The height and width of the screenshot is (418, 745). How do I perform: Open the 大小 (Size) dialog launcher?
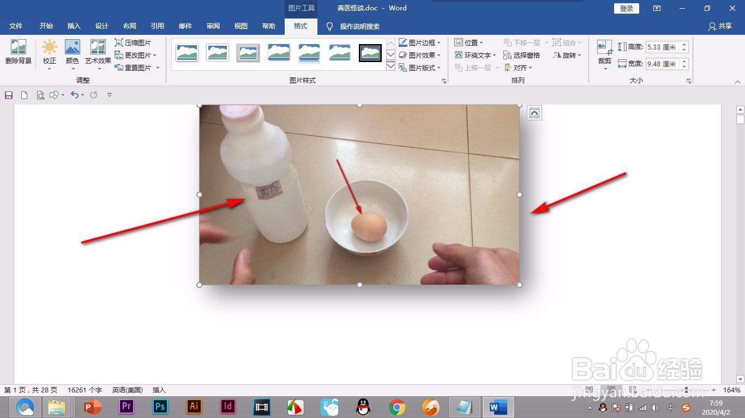[x=689, y=81]
